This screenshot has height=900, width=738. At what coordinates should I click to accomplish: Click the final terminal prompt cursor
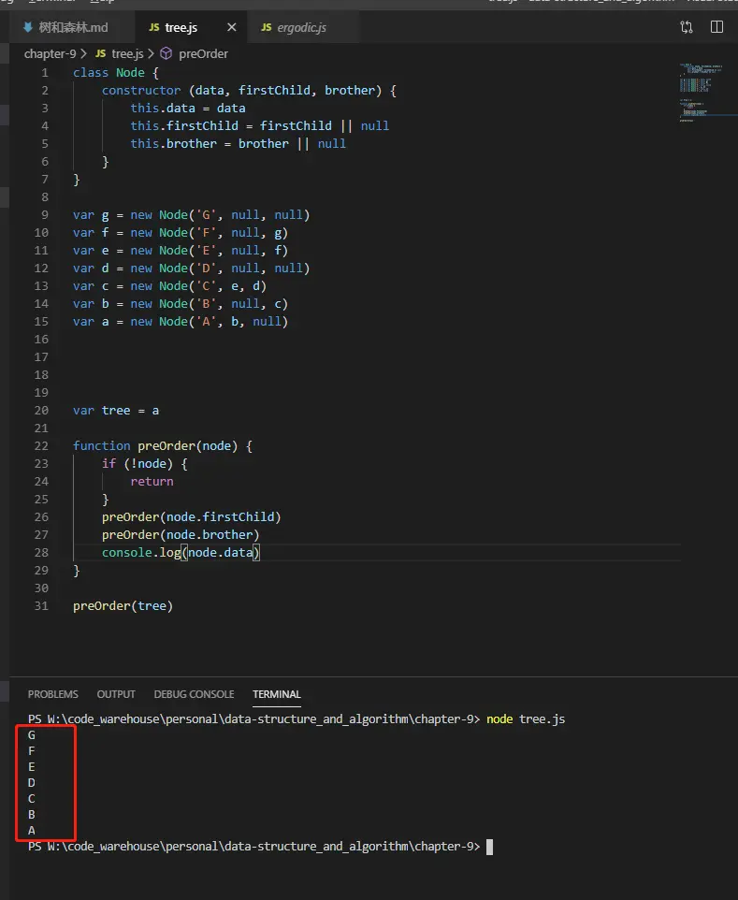pos(489,847)
